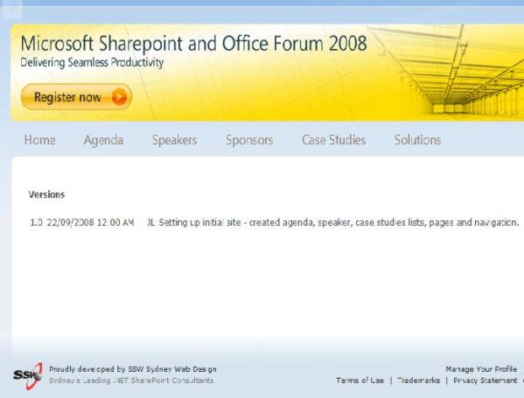
Task: Open the Case Studies page
Action: click(333, 140)
